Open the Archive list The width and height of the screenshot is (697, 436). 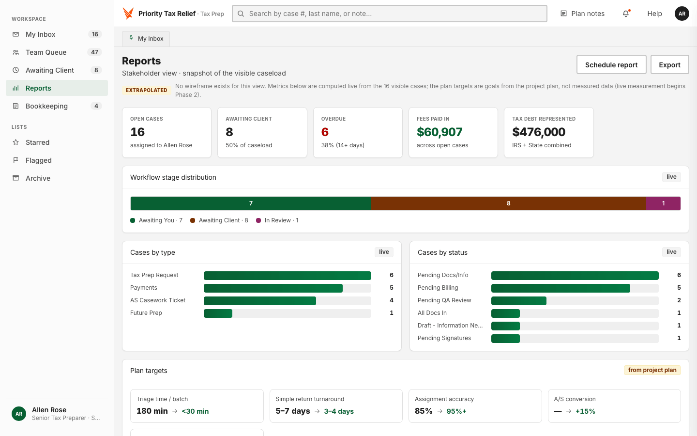[x=57, y=178]
